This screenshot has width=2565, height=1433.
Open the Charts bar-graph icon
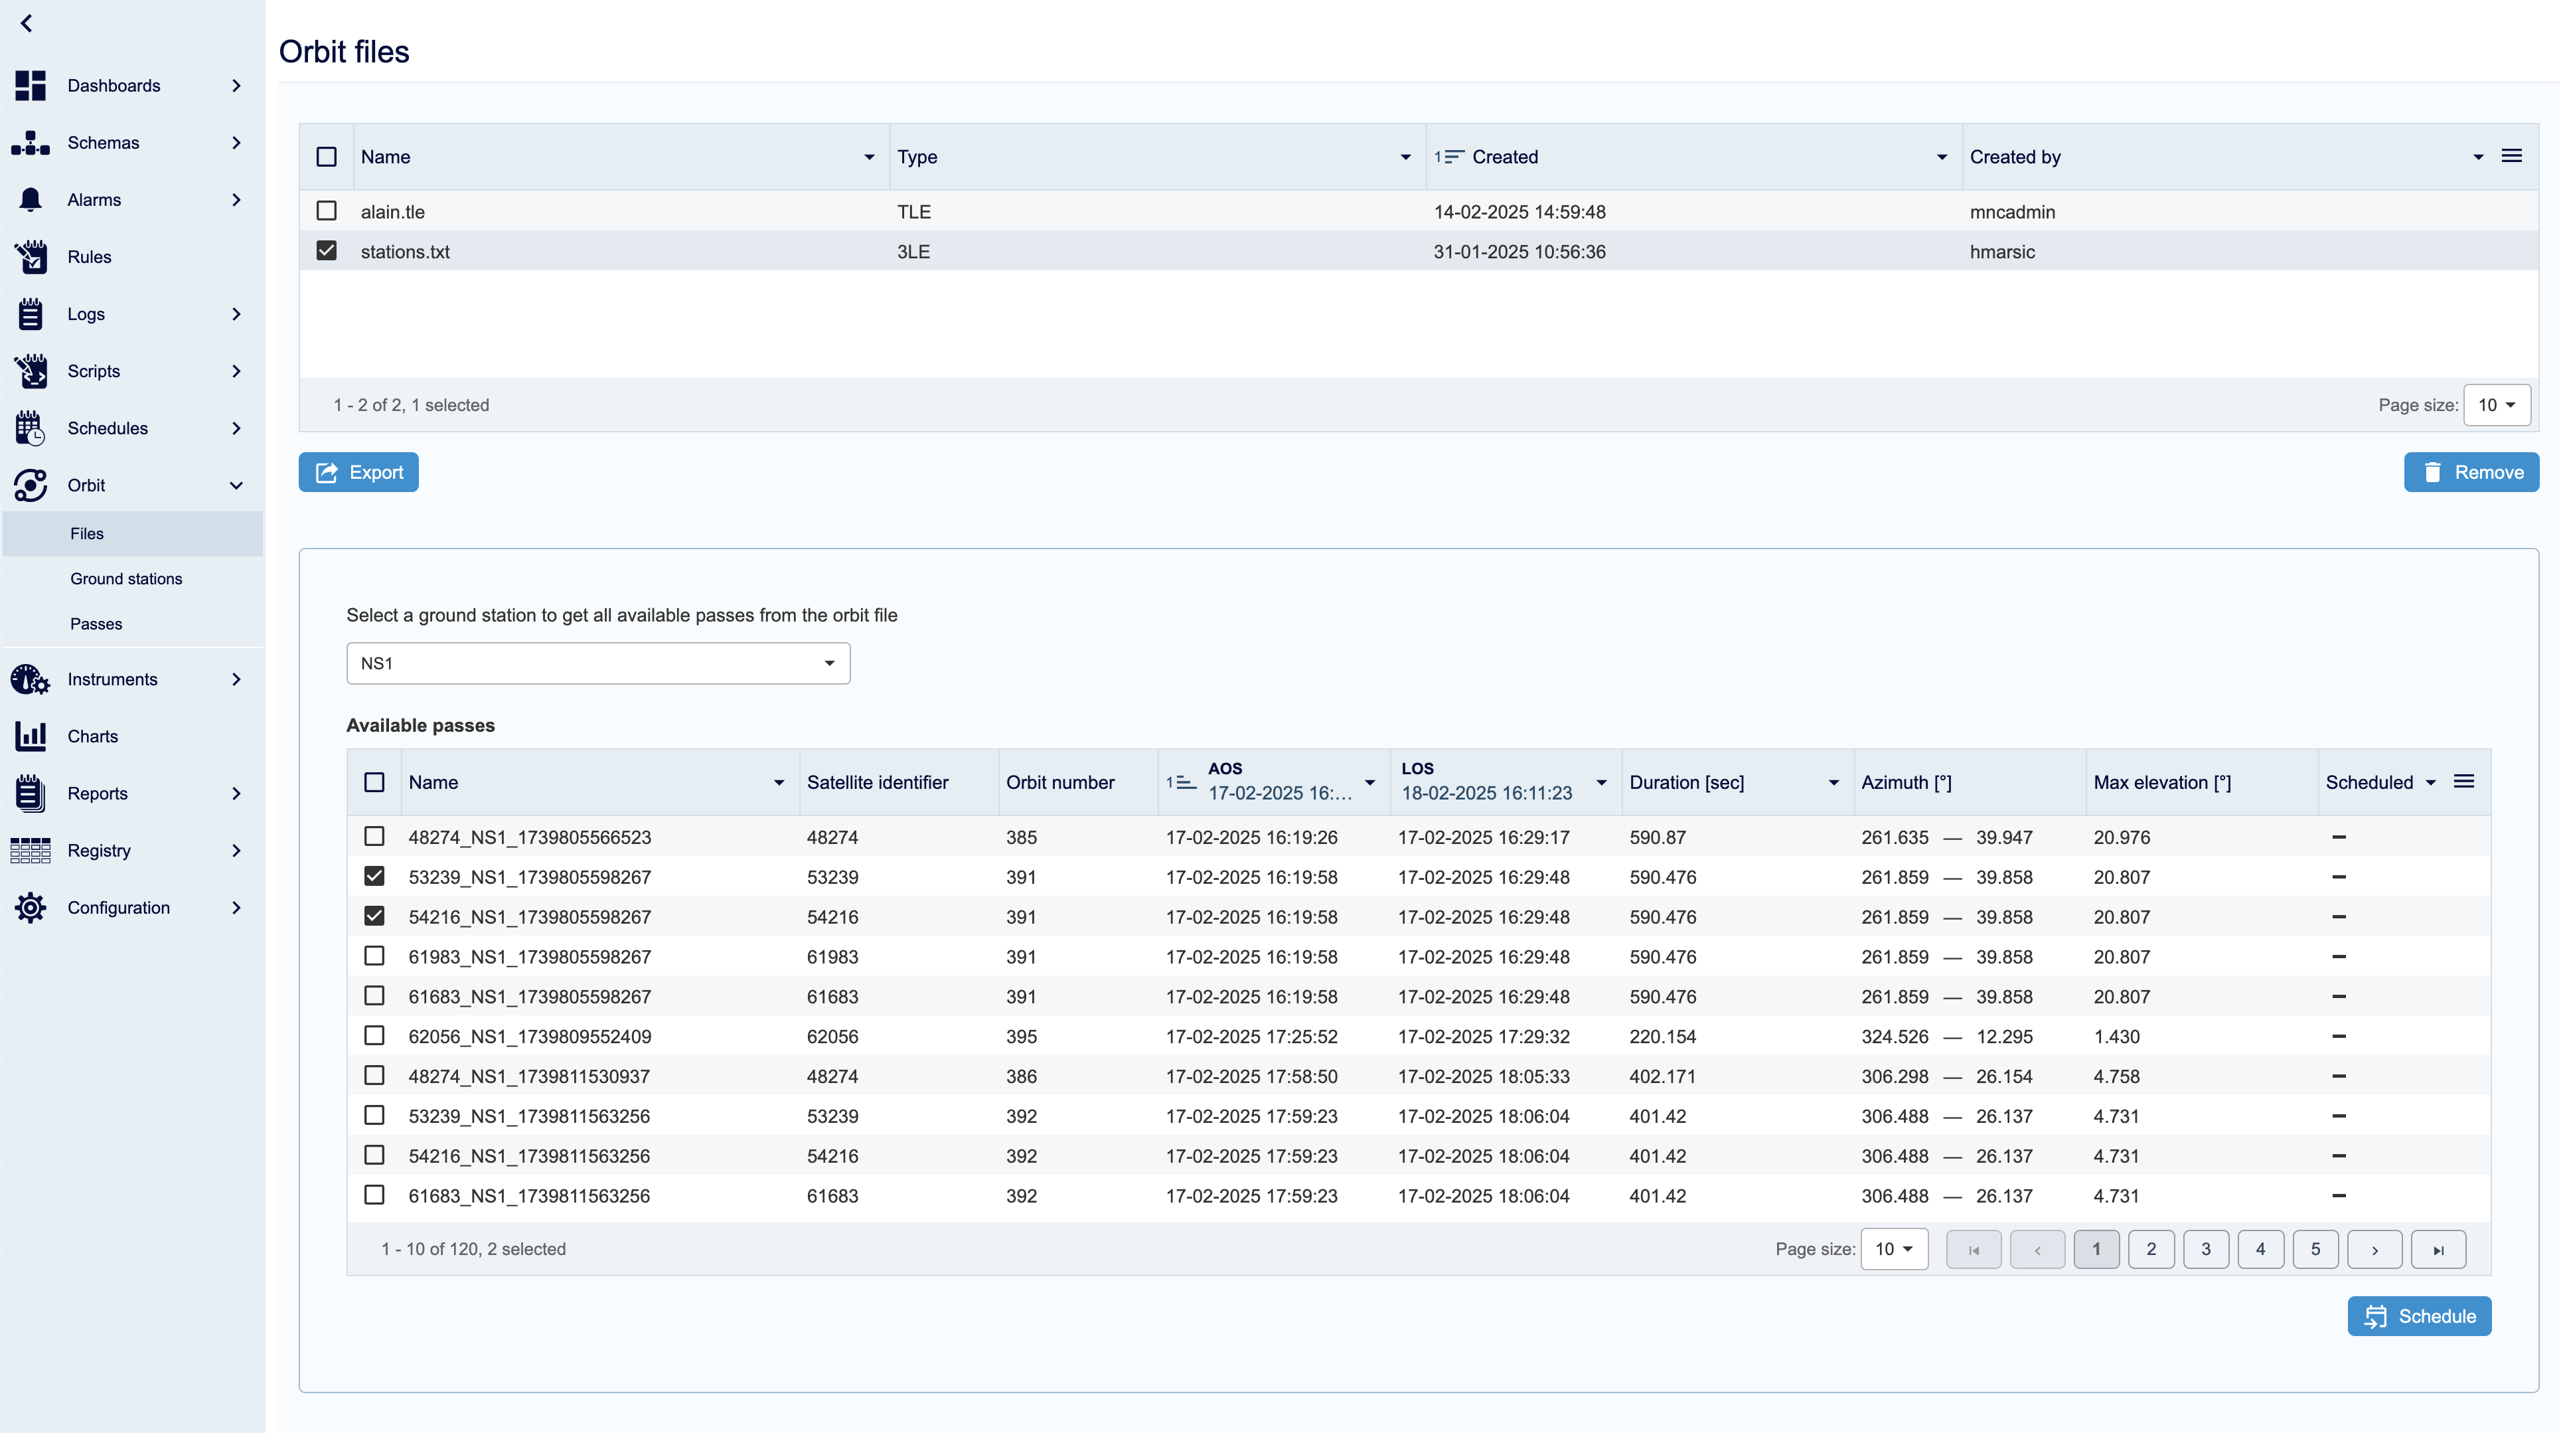click(31, 737)
